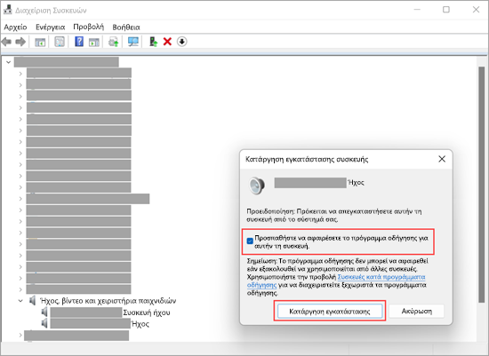Click the Update driver toolbar icon
Screen dimensions: 489x356
(113, 42)
